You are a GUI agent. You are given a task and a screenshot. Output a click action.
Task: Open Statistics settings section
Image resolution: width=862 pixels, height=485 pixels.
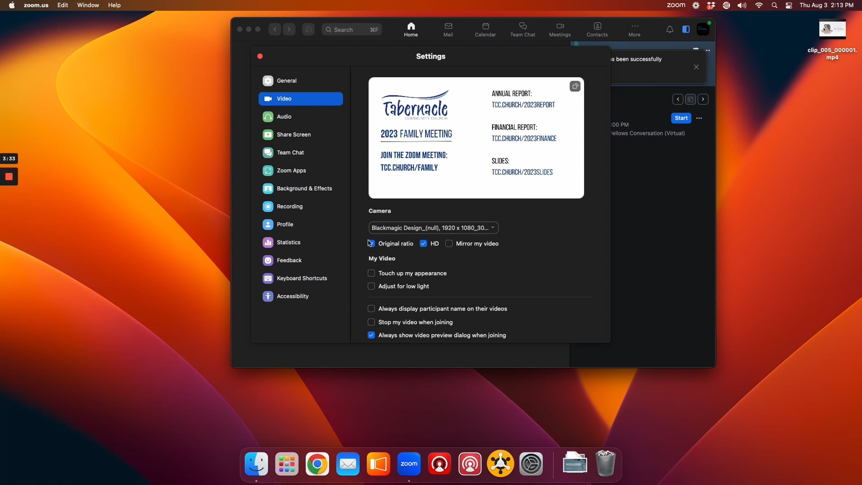point(288,242)
